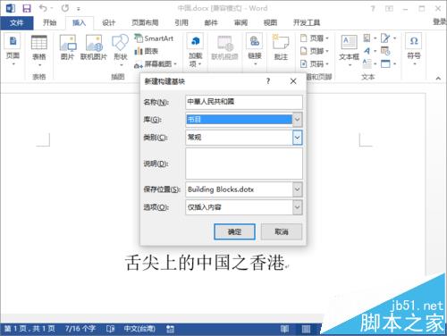Insert a SmartArt graphic
Screen dimensions: 447x336
[154, 38]
